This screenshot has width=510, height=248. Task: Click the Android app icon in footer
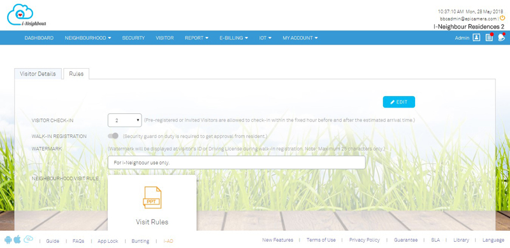8,240
